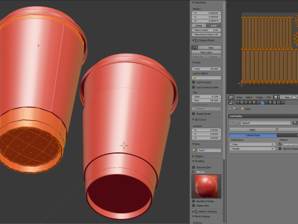Expand the Motion Tracking panel
This screenshot has height=224, width=298.
pyautogui.click(x=193, y=212)
